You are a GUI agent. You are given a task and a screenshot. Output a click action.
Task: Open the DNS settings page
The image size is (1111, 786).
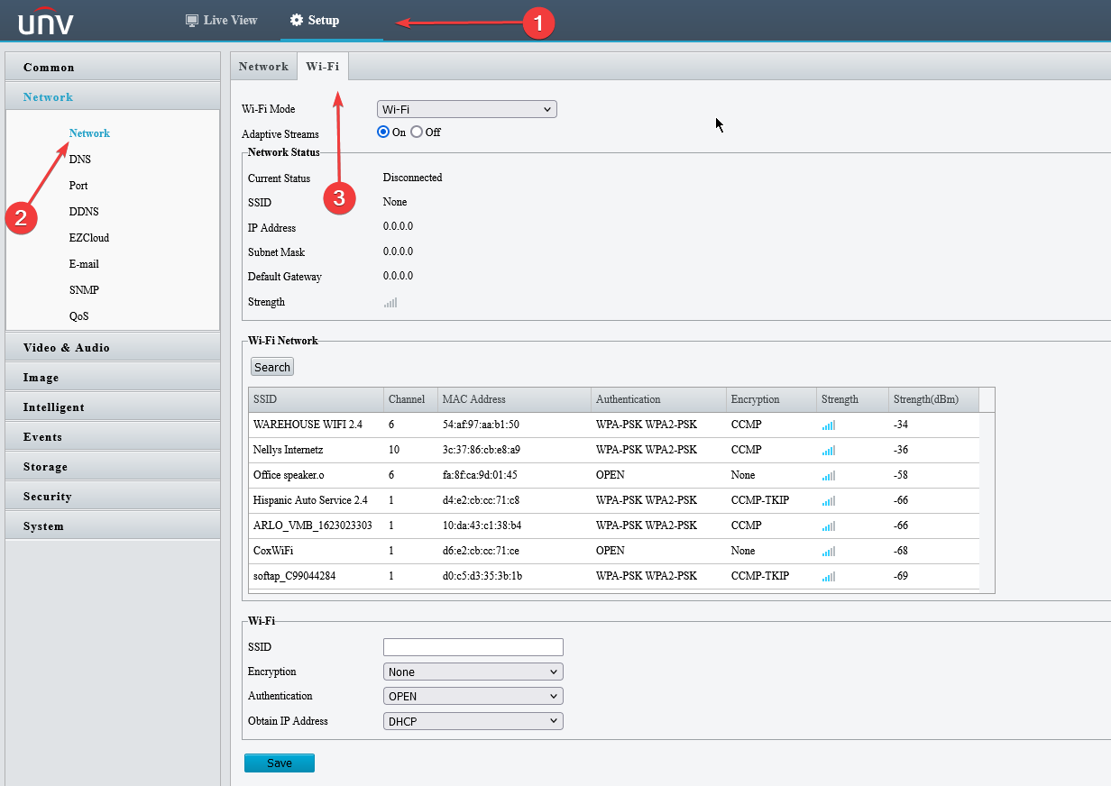point(79,160)
